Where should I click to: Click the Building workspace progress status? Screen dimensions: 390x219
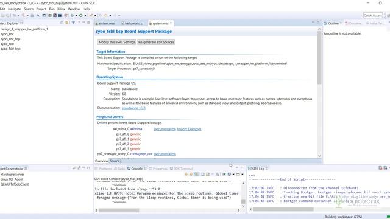(x=343, y=217)
